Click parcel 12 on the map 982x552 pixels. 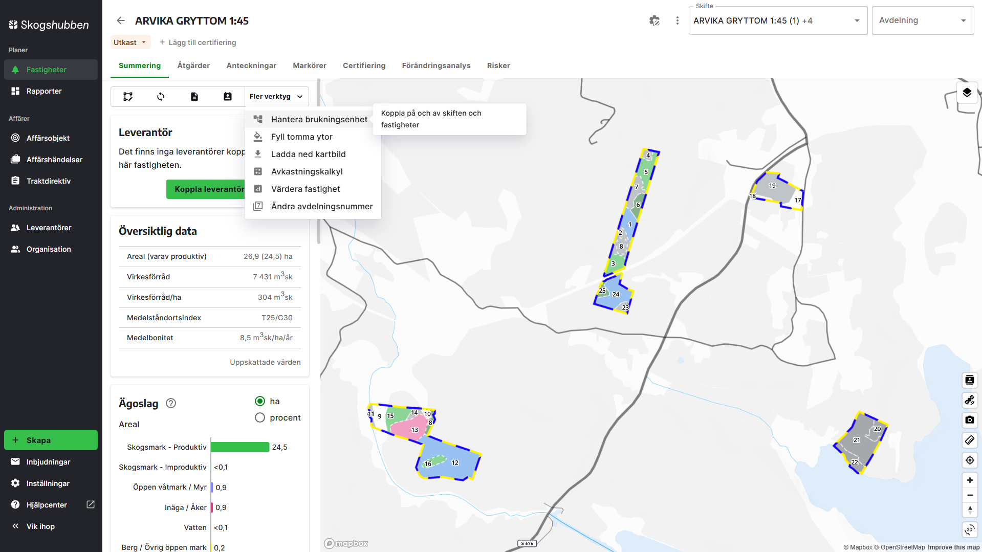[455, 463]
